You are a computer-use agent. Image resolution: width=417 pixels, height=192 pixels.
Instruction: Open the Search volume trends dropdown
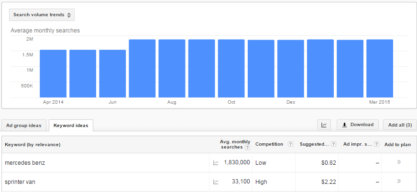click(x=42, y=15)
